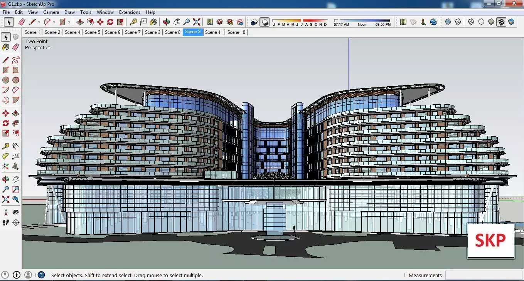The image size is (524, 281).
Task: Select the Pie arc tool
Action: (16, 100)
